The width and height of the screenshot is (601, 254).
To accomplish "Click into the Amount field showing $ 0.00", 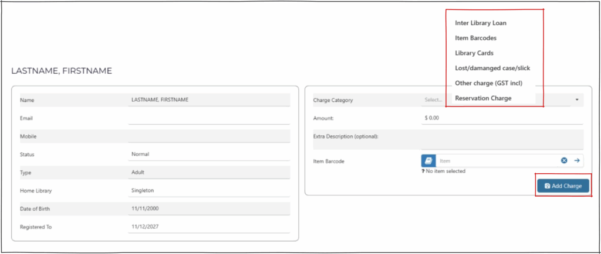I will [x=502, y=118].
